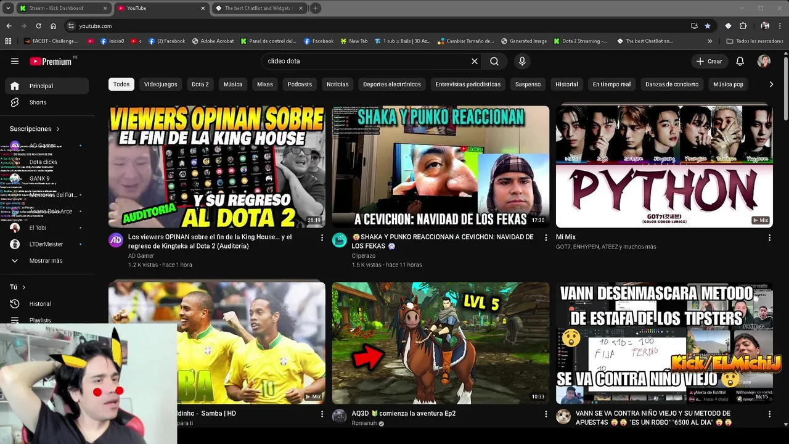The height and width of the screenshot is (444, 789).
Task: Open AQ3D horse LVL 5 thumbnail
Action: pyautogui.click(x=441, y=343)
